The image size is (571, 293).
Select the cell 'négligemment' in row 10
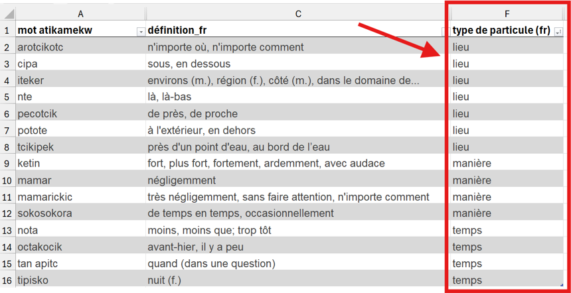pos(298,180)
